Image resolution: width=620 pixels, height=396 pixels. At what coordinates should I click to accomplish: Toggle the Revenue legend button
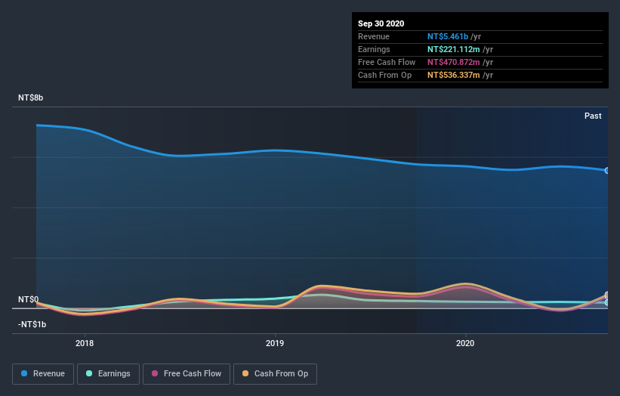pos(43,374)
